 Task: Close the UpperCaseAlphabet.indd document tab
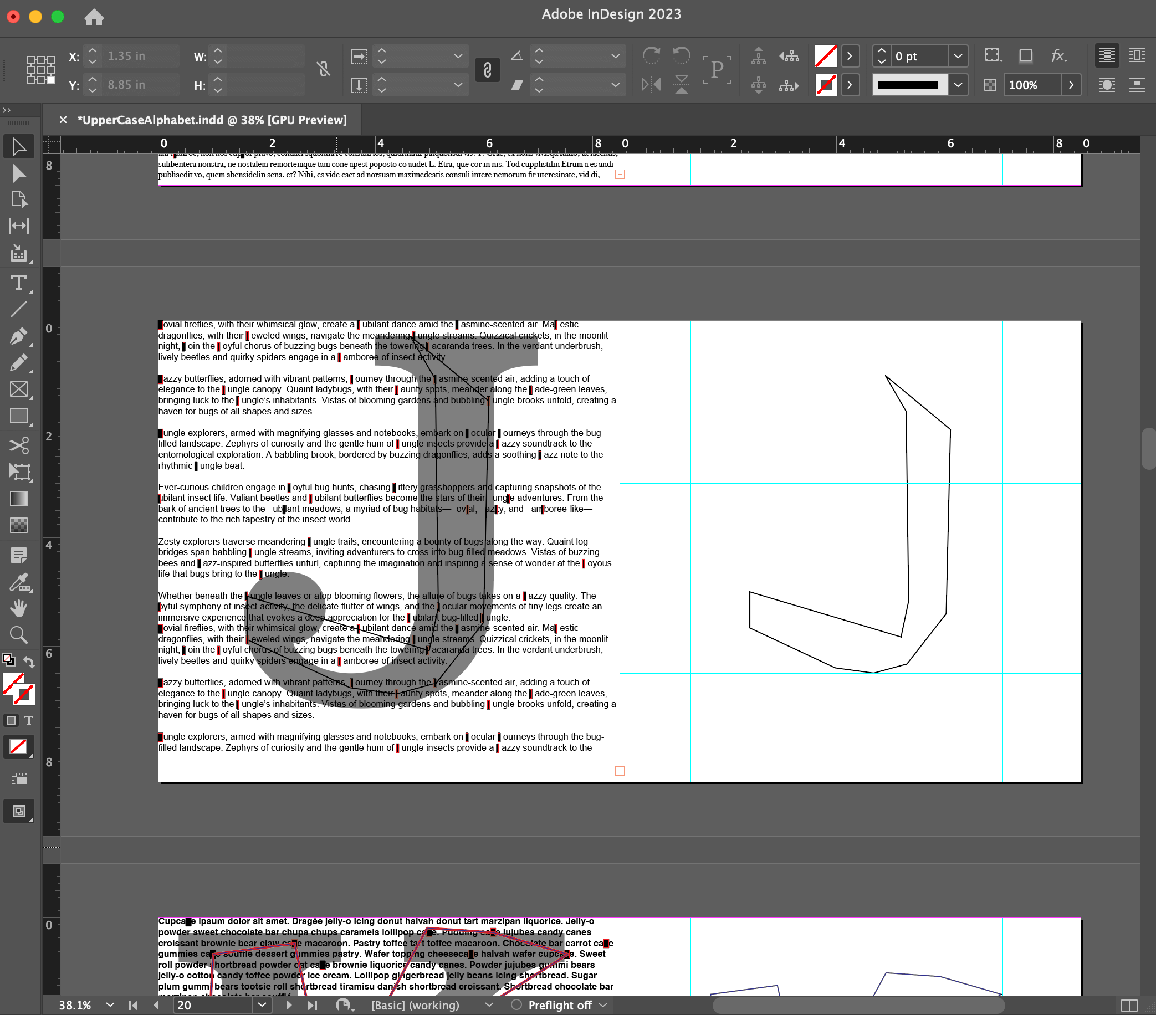(x=63, y=120)
